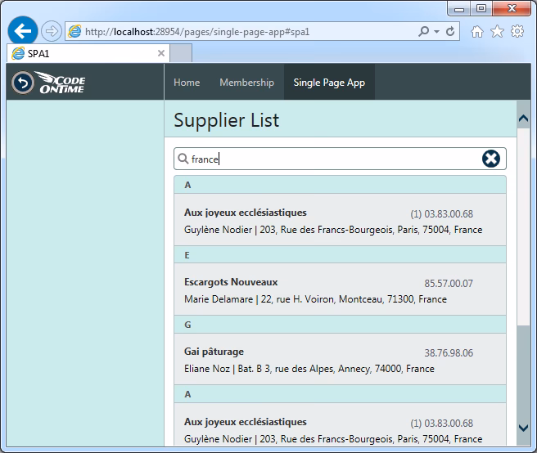This screenshot has width=537, height=453.
Task: Click the search magnifier in address bar
Action: click(423, 31)
